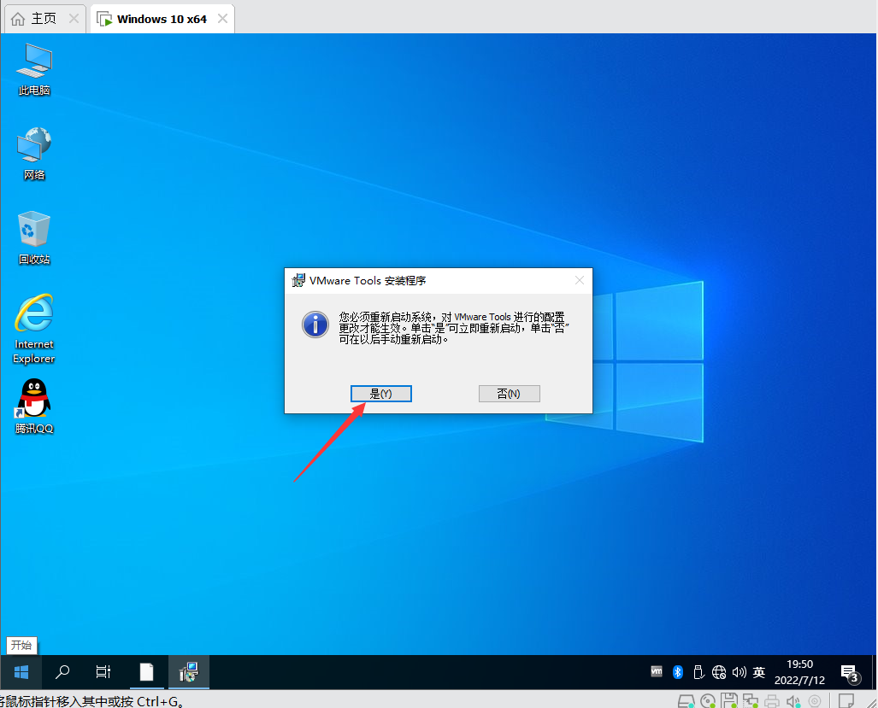The width and height of the screenshot is (878, 708).
Task: Select the 回收站 recycle bin icon
Action: click(x=34, y=237)
